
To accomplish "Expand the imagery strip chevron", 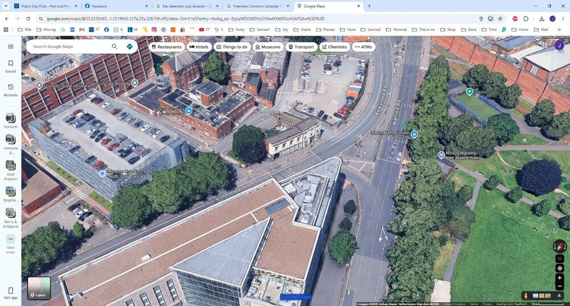I will coord(559,296).
